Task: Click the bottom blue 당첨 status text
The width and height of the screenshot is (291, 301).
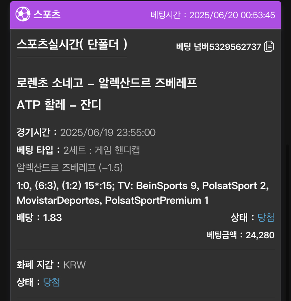Action: point(52,282)
